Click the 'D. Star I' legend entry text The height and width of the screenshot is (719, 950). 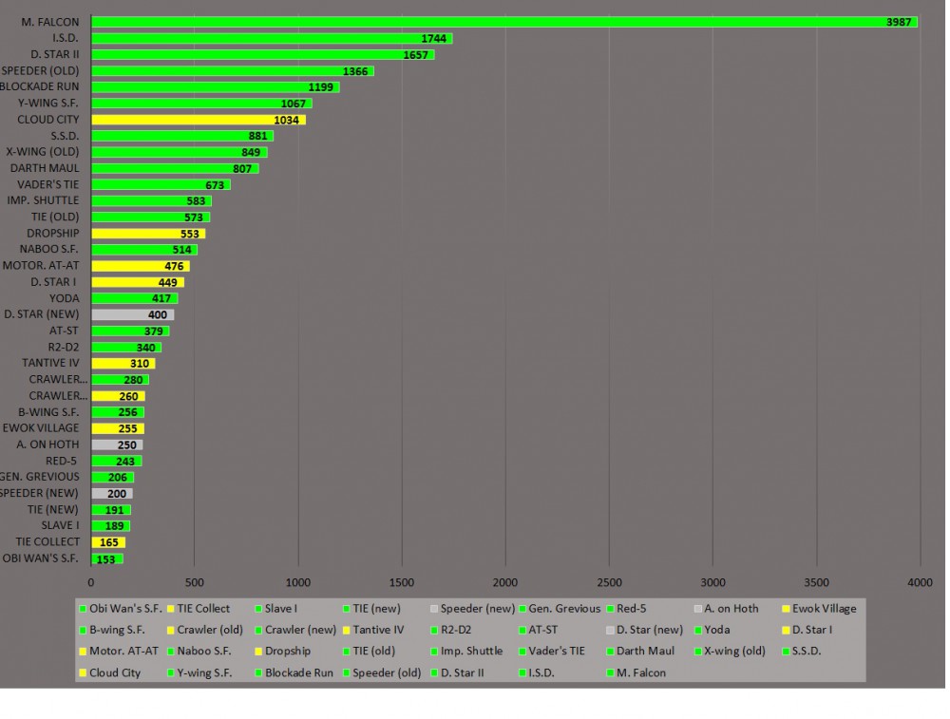click(x=812, y=630)
